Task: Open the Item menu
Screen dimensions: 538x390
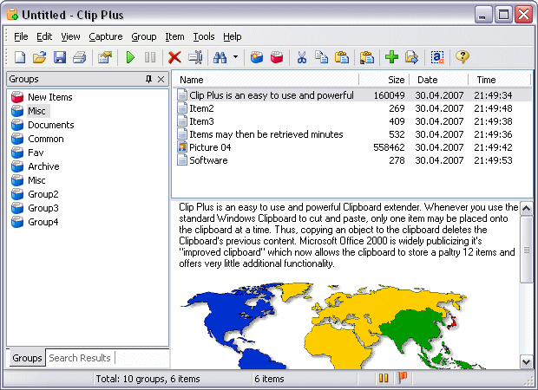Action: [x=174, y=36]
